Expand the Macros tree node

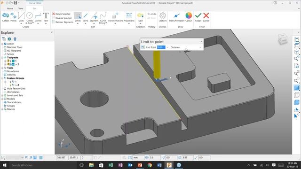[2, 109]
